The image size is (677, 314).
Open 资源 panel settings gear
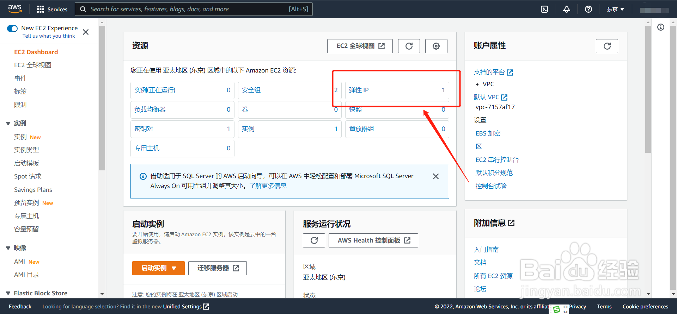436,46
